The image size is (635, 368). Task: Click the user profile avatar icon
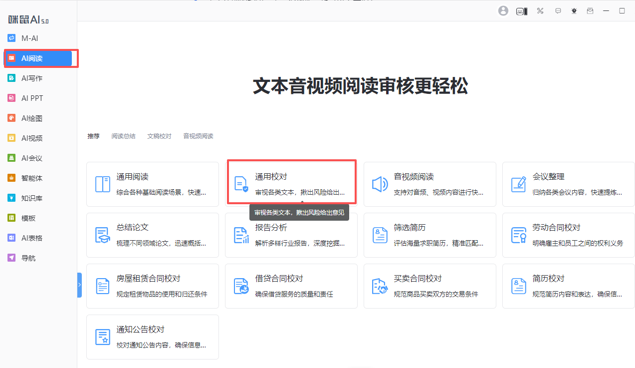coord(503,10)
